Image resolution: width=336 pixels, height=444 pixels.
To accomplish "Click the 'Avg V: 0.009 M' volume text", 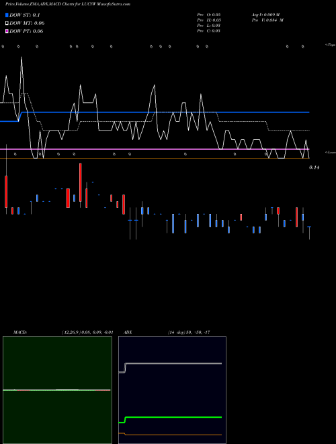I will (266, 15).
